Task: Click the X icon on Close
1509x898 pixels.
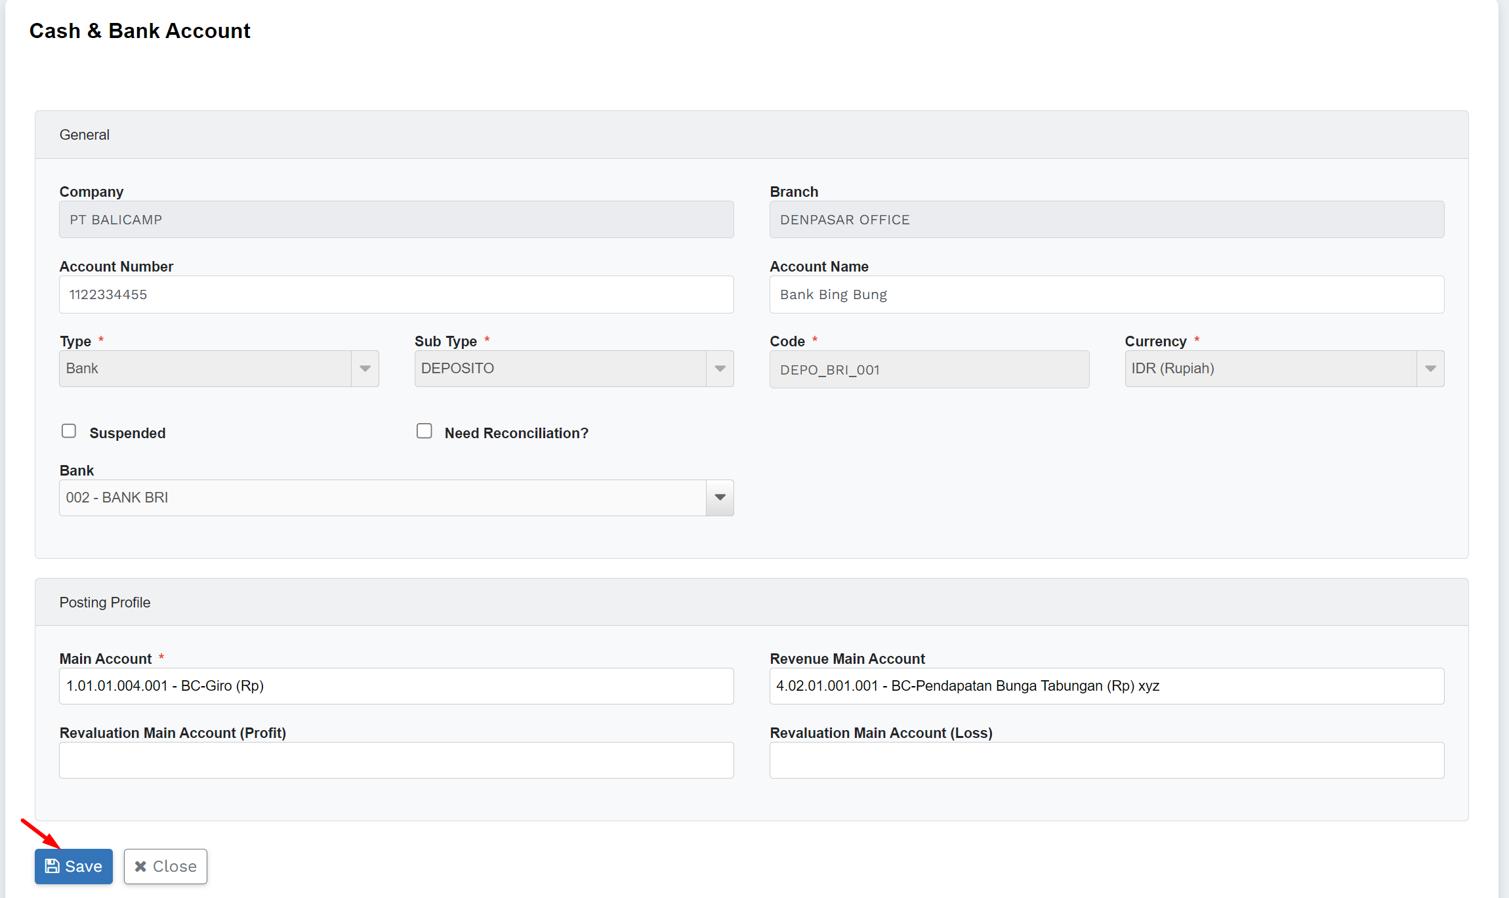Action: 140,867
